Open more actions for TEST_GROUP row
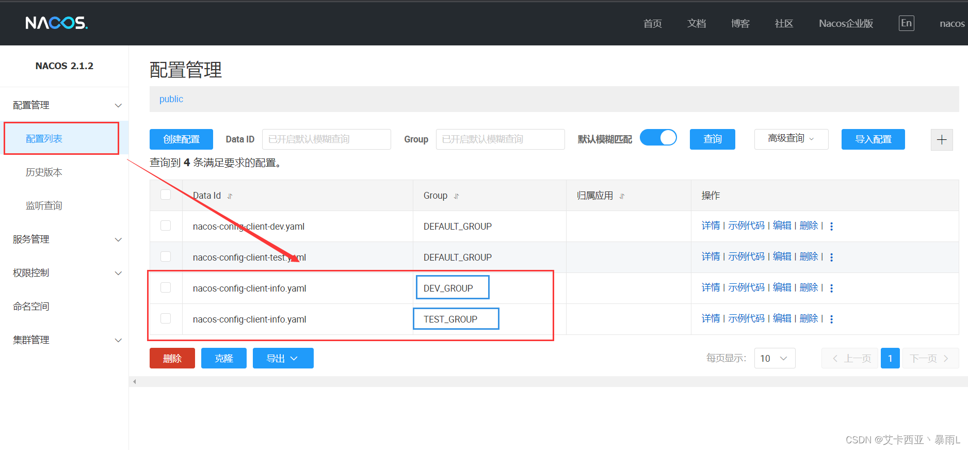The height and width of the screenshot is (450, 968). [x=831, y=319]
